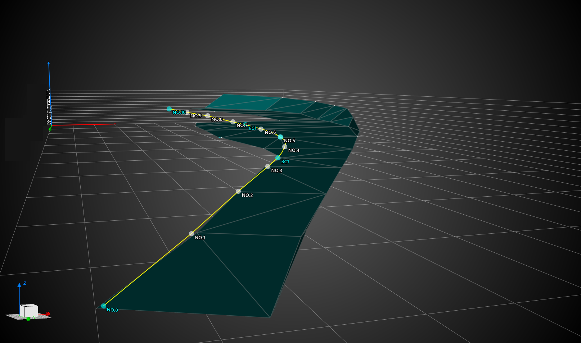Select the NO.1 station point marker
The image size is (581, 343).
click(192, 234)
